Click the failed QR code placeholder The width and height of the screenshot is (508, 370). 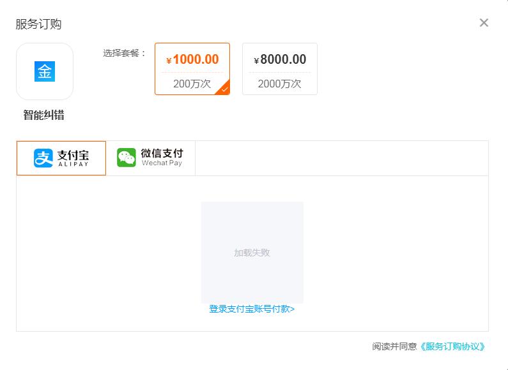[x=252, y=230]
